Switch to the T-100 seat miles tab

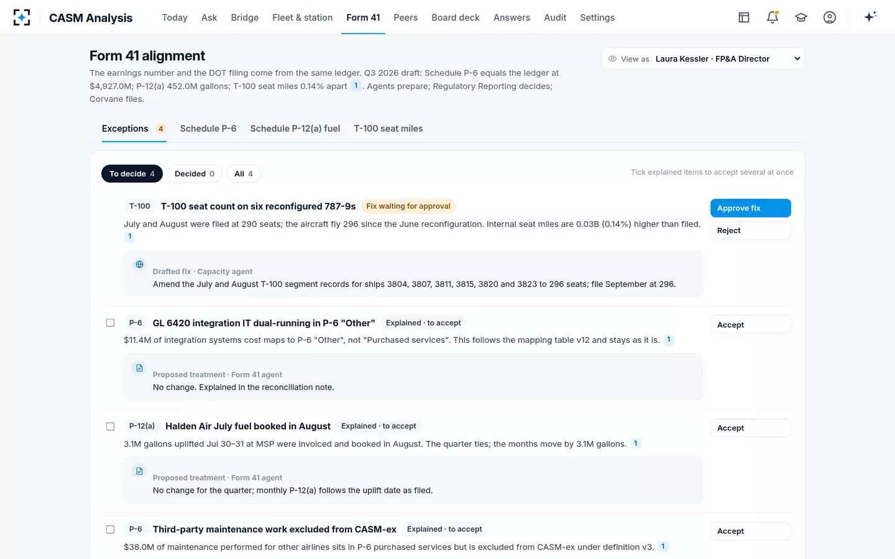click(388, 129)
